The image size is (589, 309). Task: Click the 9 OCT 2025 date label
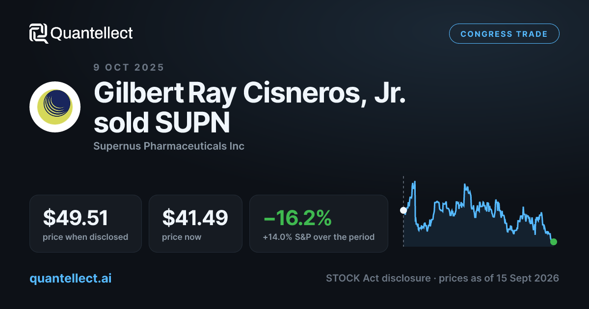click(x=129, y=68)
